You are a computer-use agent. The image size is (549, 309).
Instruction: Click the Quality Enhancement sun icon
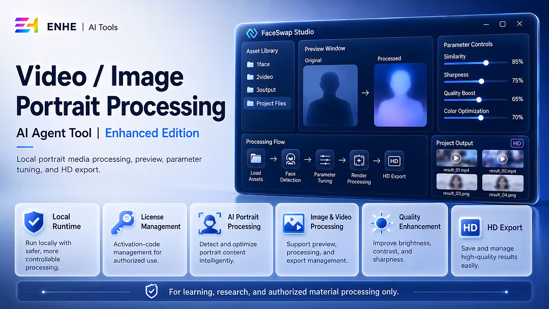click(381, 223)
